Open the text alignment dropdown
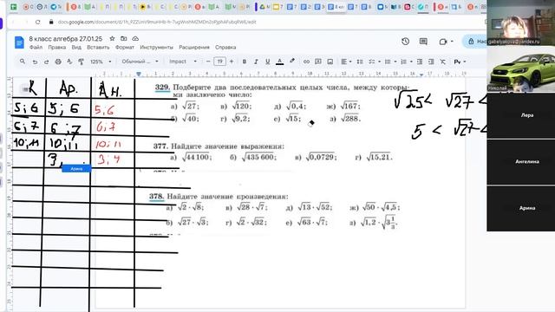Screen dimensions: 555x312 346,62
